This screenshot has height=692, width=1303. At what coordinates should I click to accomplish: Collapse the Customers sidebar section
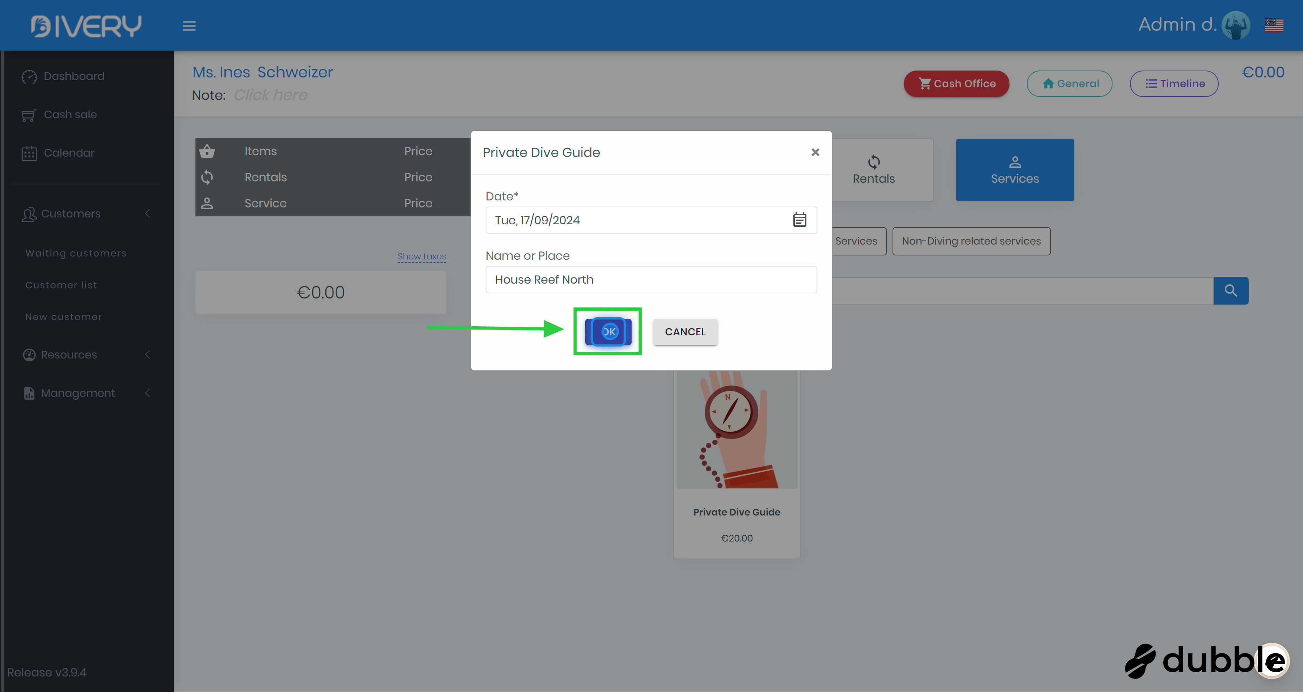coord(71,214)
